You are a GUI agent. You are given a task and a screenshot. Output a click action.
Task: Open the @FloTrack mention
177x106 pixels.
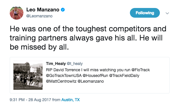pos(140,70)
